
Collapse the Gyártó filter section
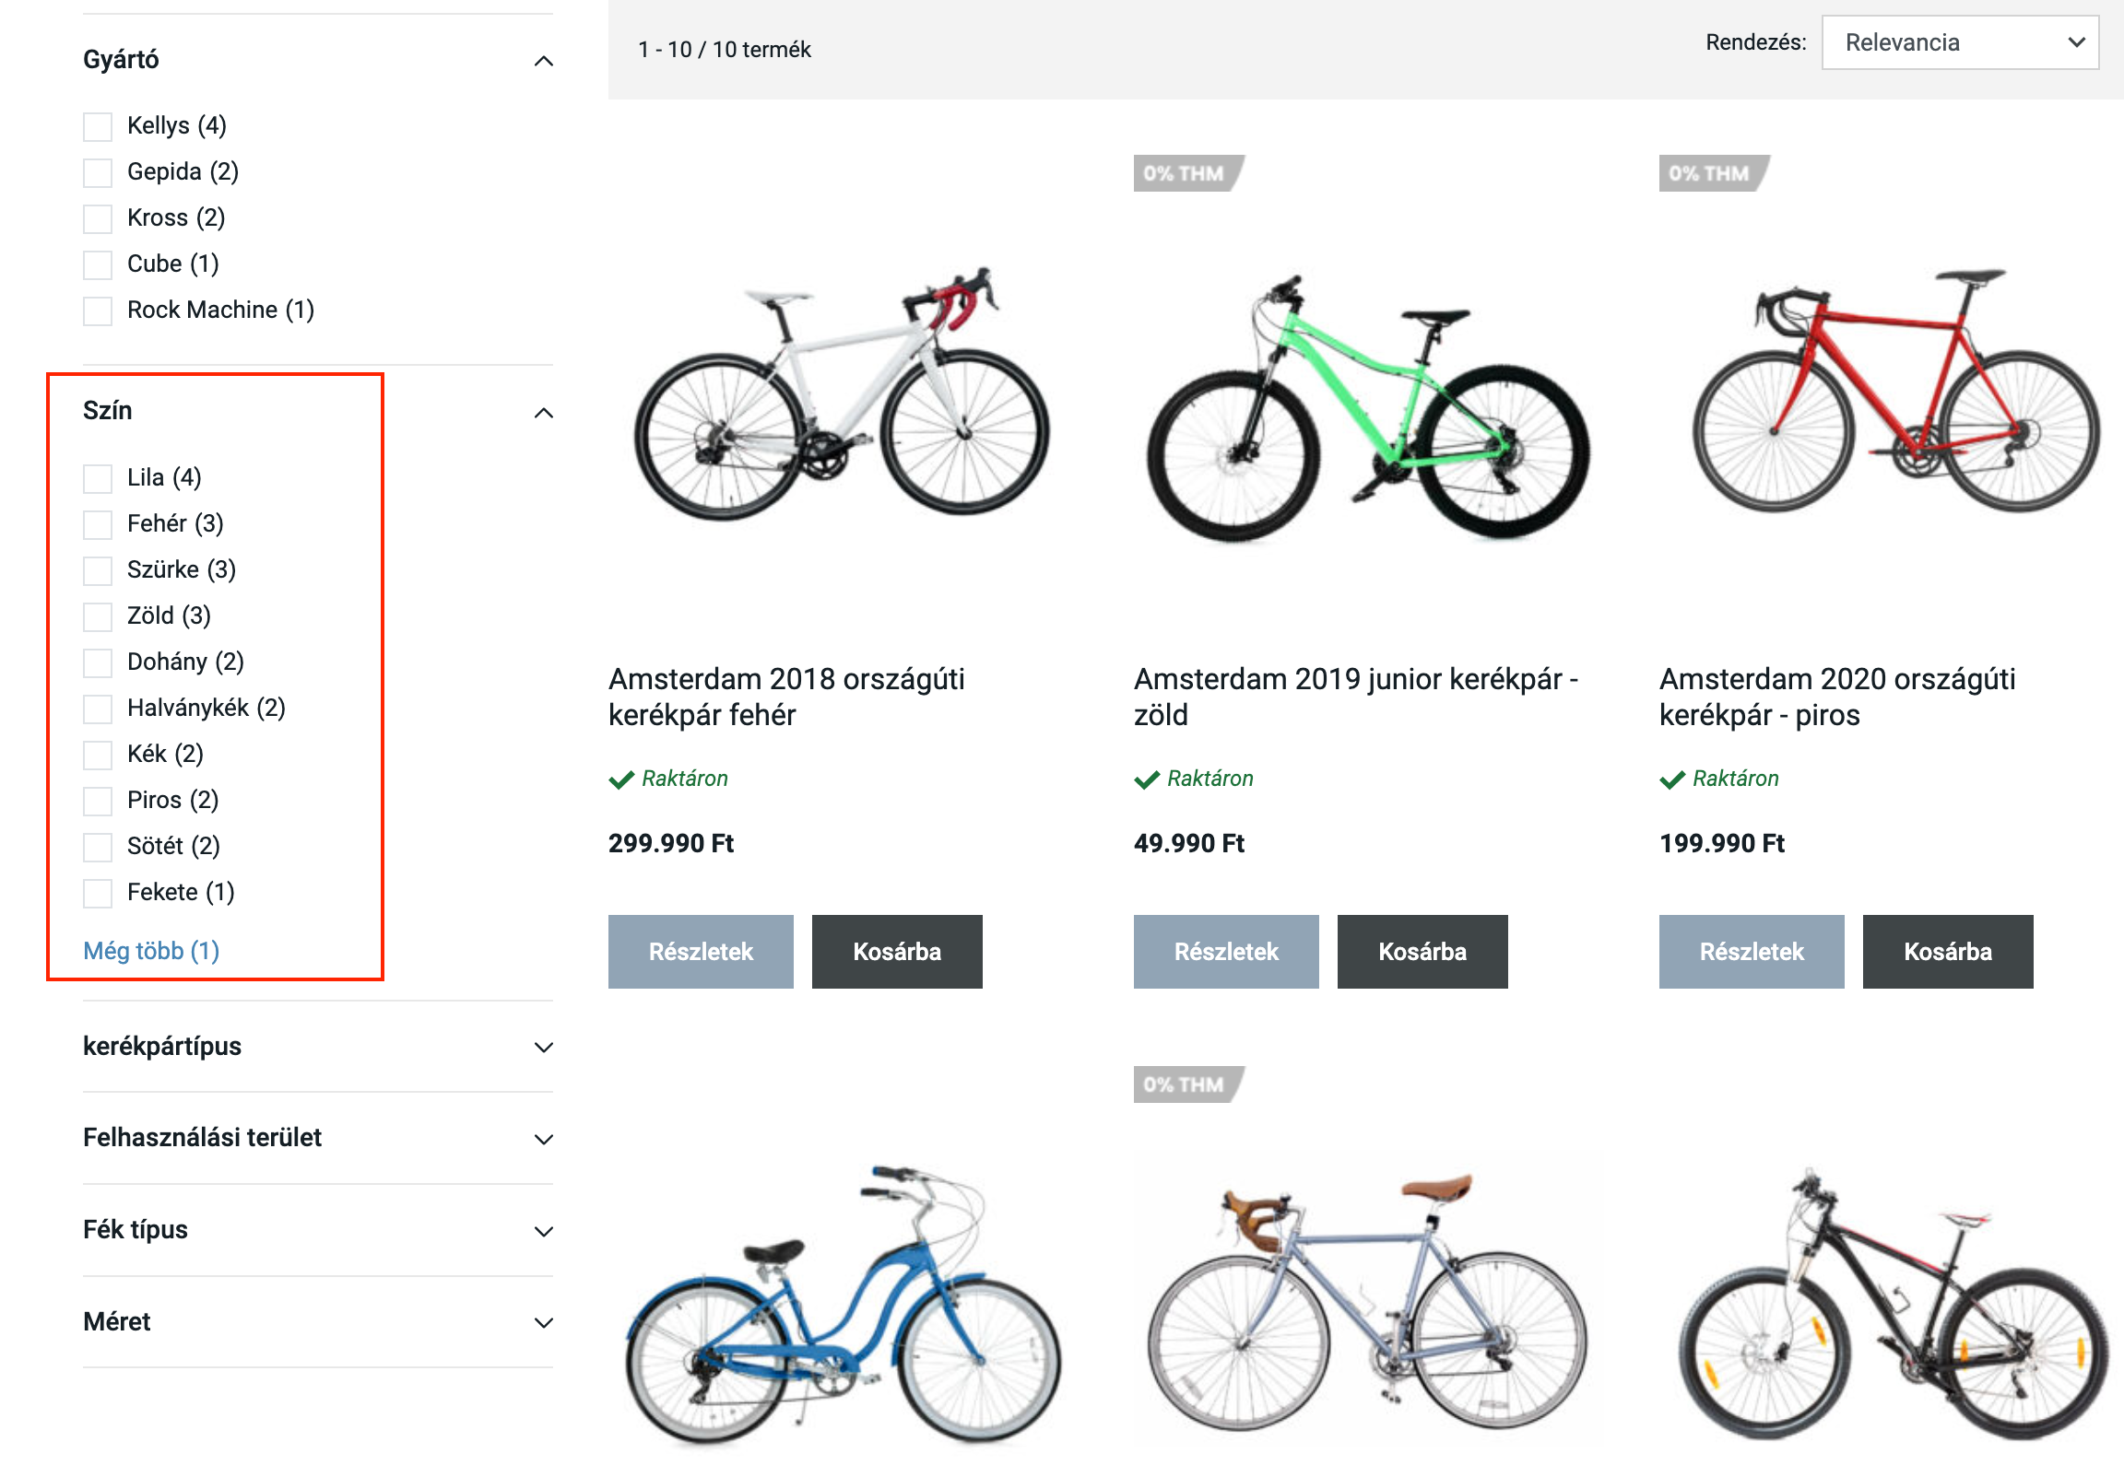tap(544, 61)
